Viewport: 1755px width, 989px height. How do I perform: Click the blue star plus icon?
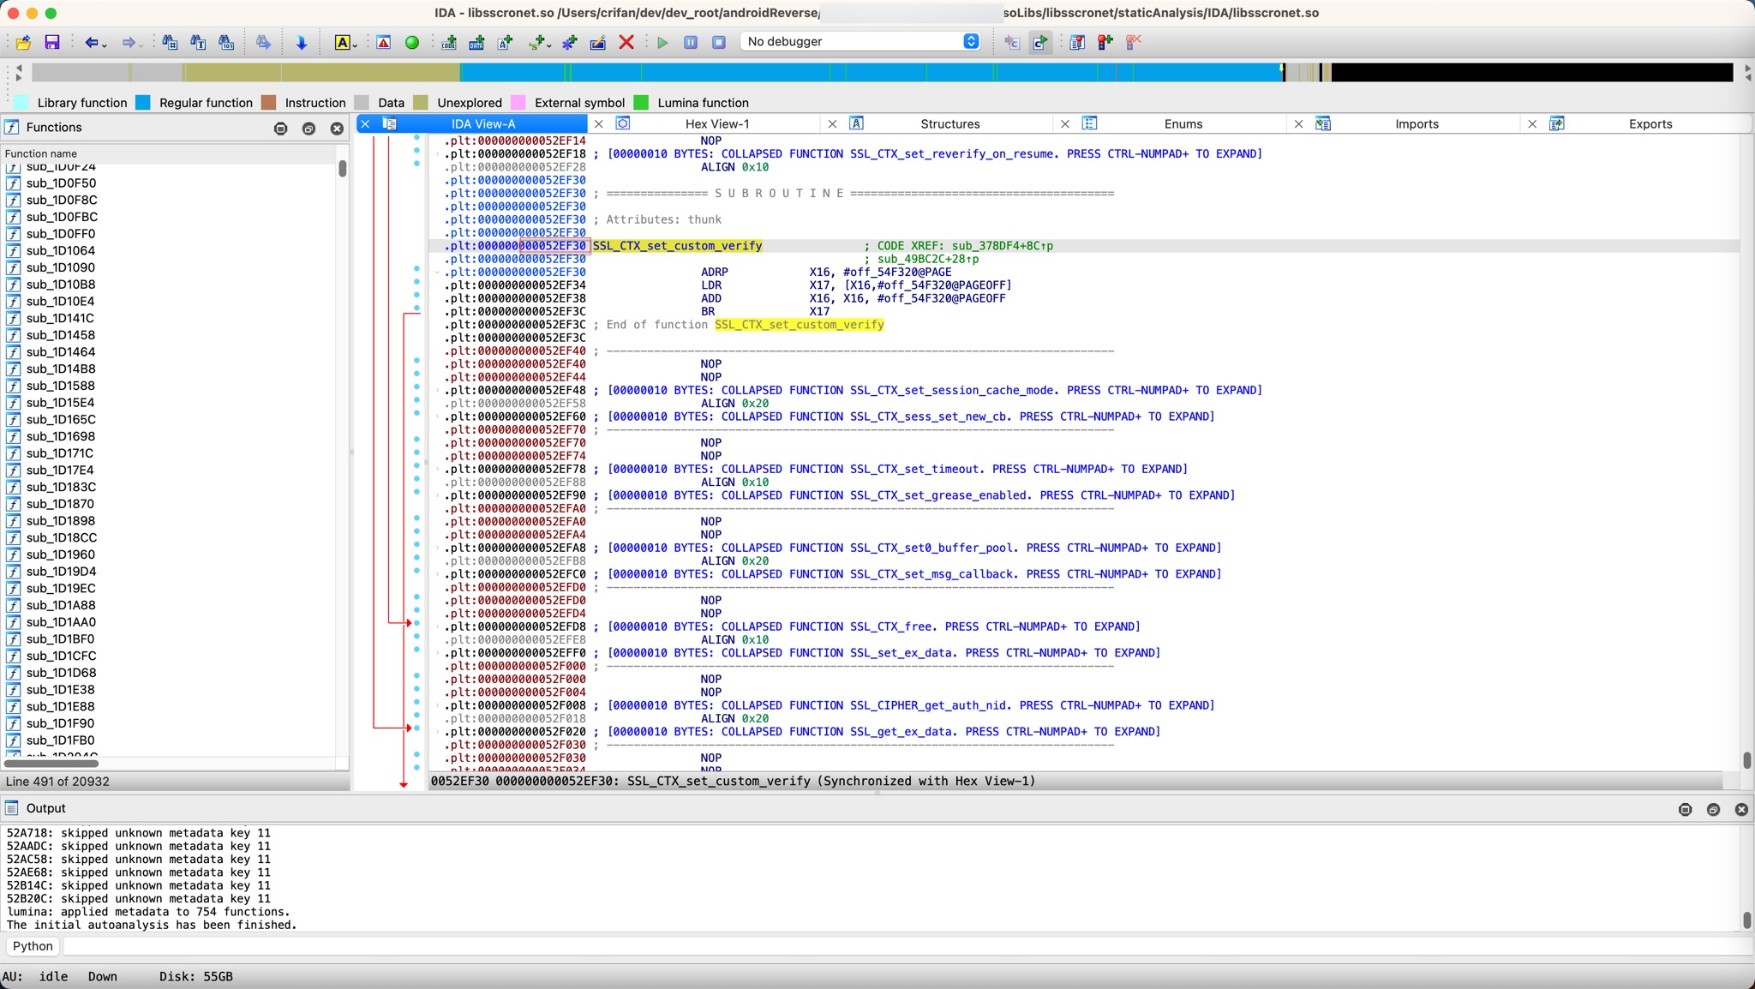pos(570,42)
